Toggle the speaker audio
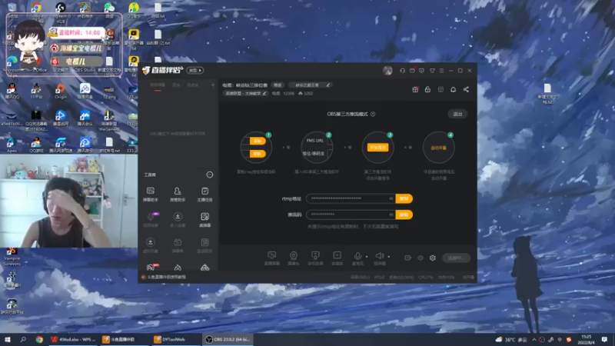The image size is (615, 346). [x=380, y=258]
